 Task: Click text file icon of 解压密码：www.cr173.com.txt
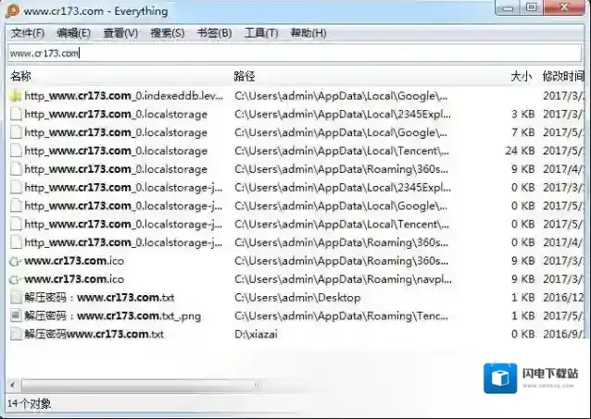[16, 298]
